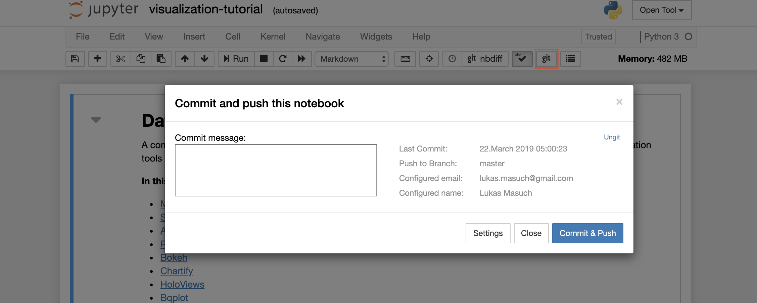Image resolution: width=757 pixels, height=303 pixels.
Task: Click the clock history icon
Action: tap(452, 59)
